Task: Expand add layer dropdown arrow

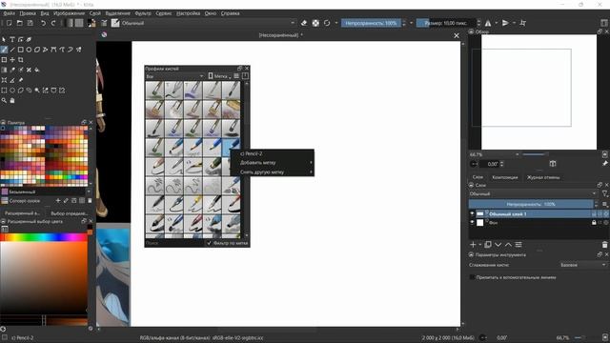Action: click(x=480, y=245)
